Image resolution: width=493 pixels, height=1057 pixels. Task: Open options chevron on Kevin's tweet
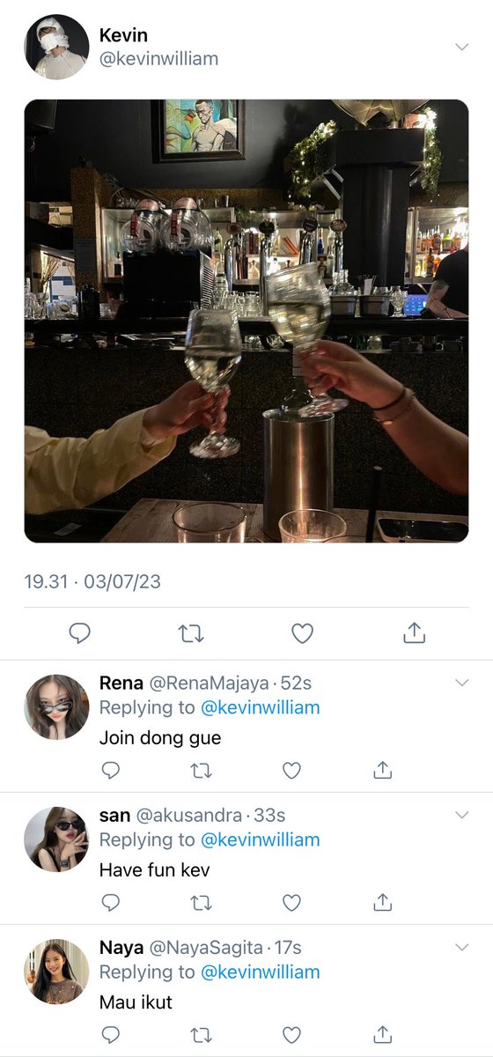pyautogui.click(x=461, y=47)
